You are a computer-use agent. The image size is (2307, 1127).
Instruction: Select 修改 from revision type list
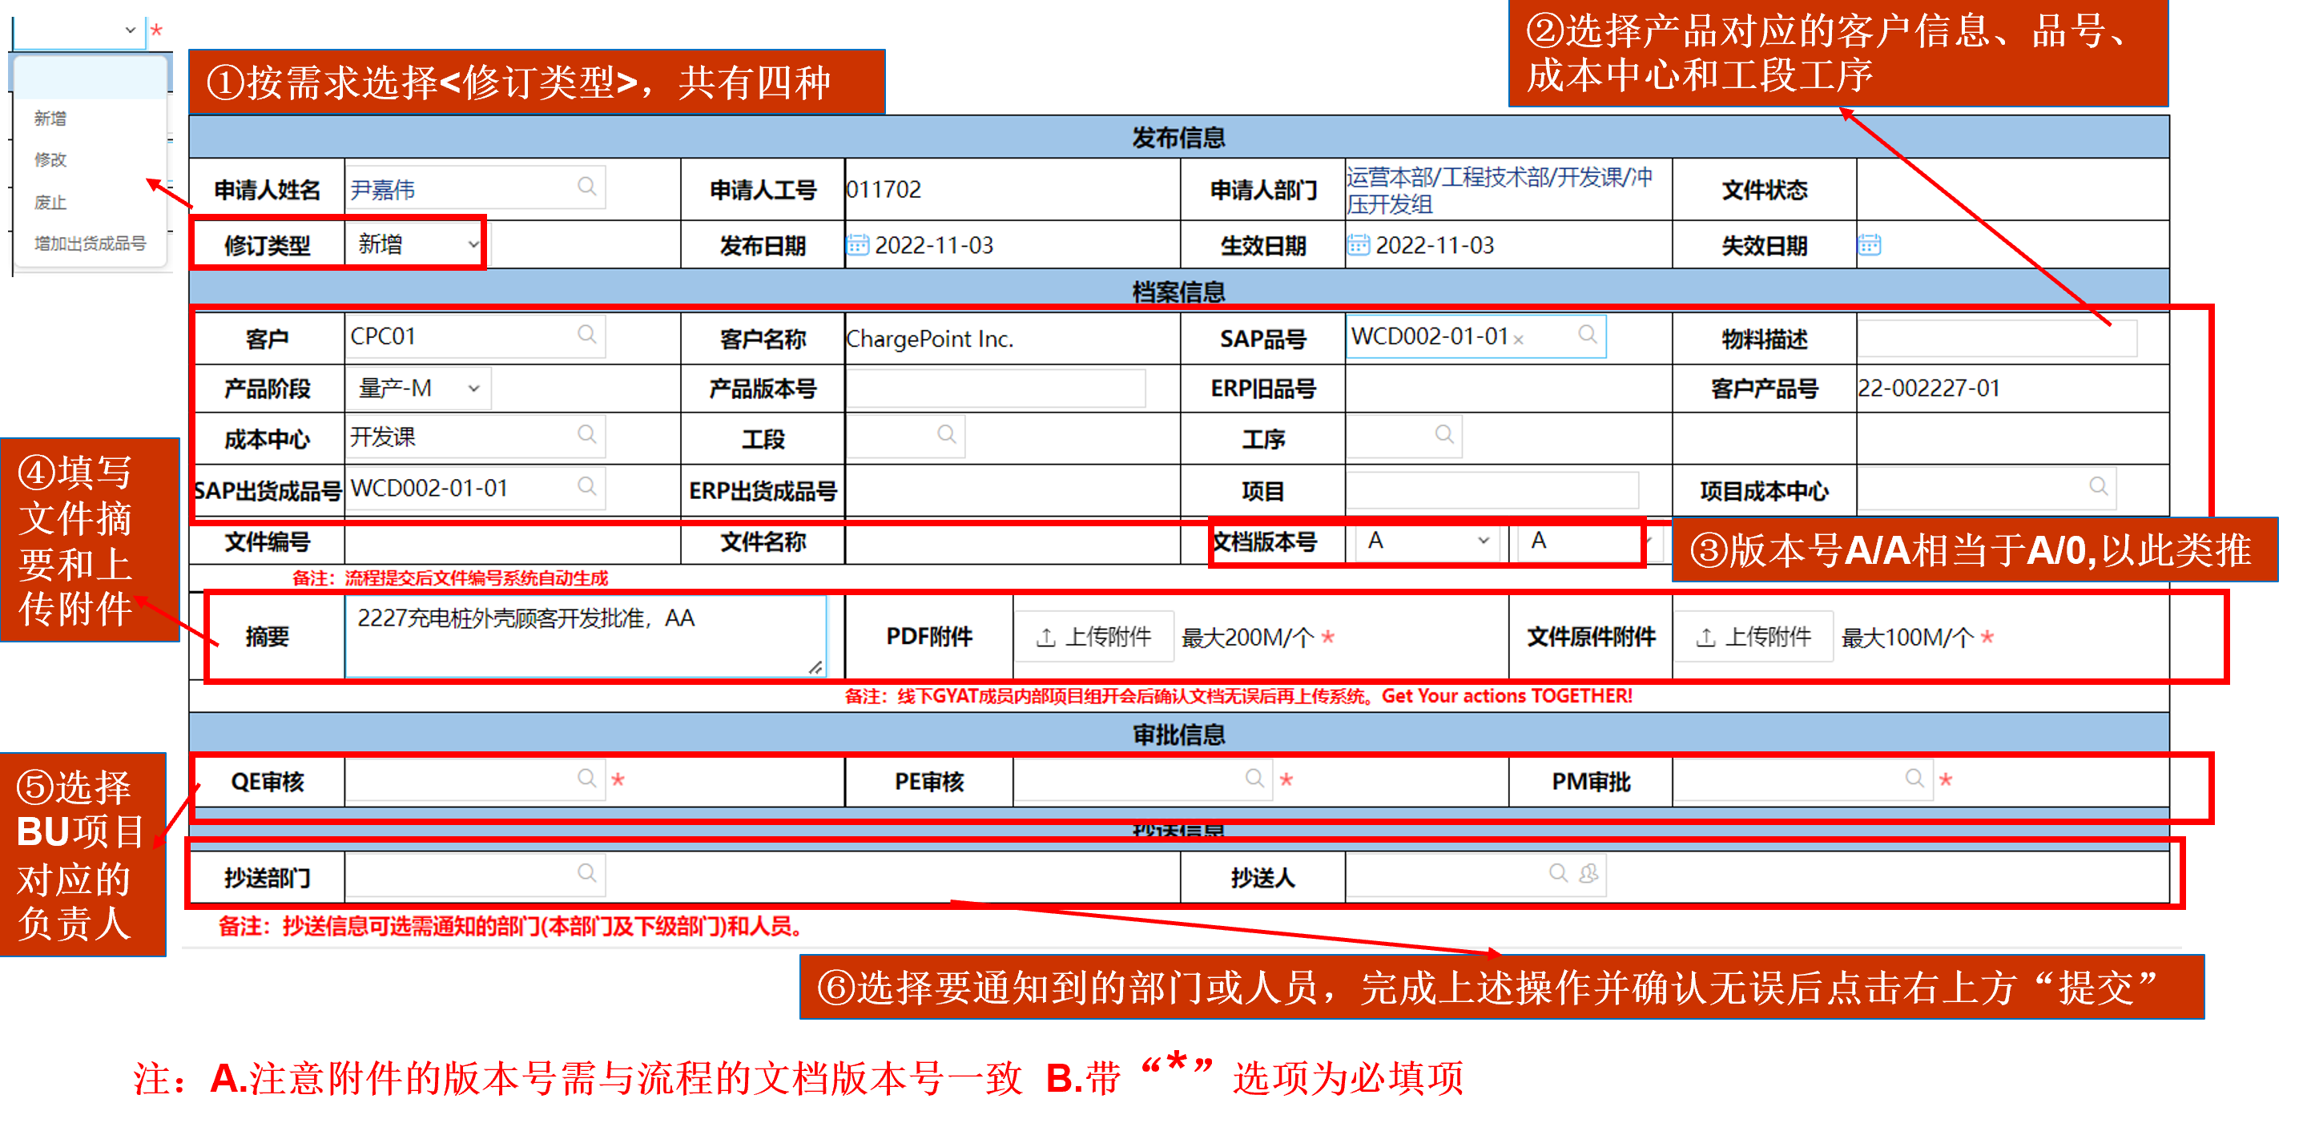click(x=50, y=159)
